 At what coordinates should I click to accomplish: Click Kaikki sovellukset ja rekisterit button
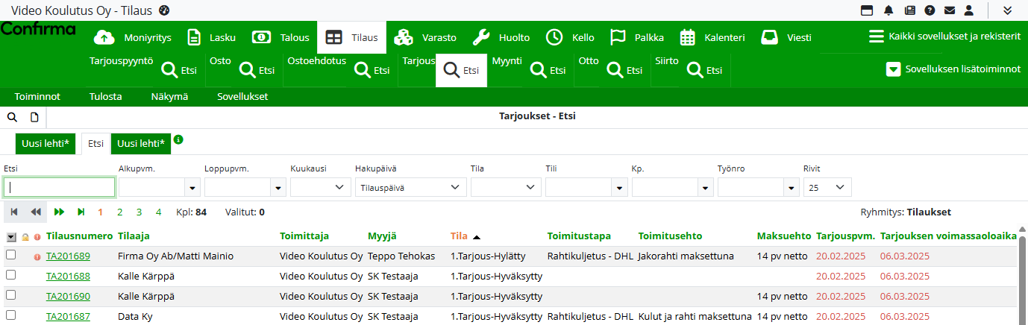[x=944, y=37]
